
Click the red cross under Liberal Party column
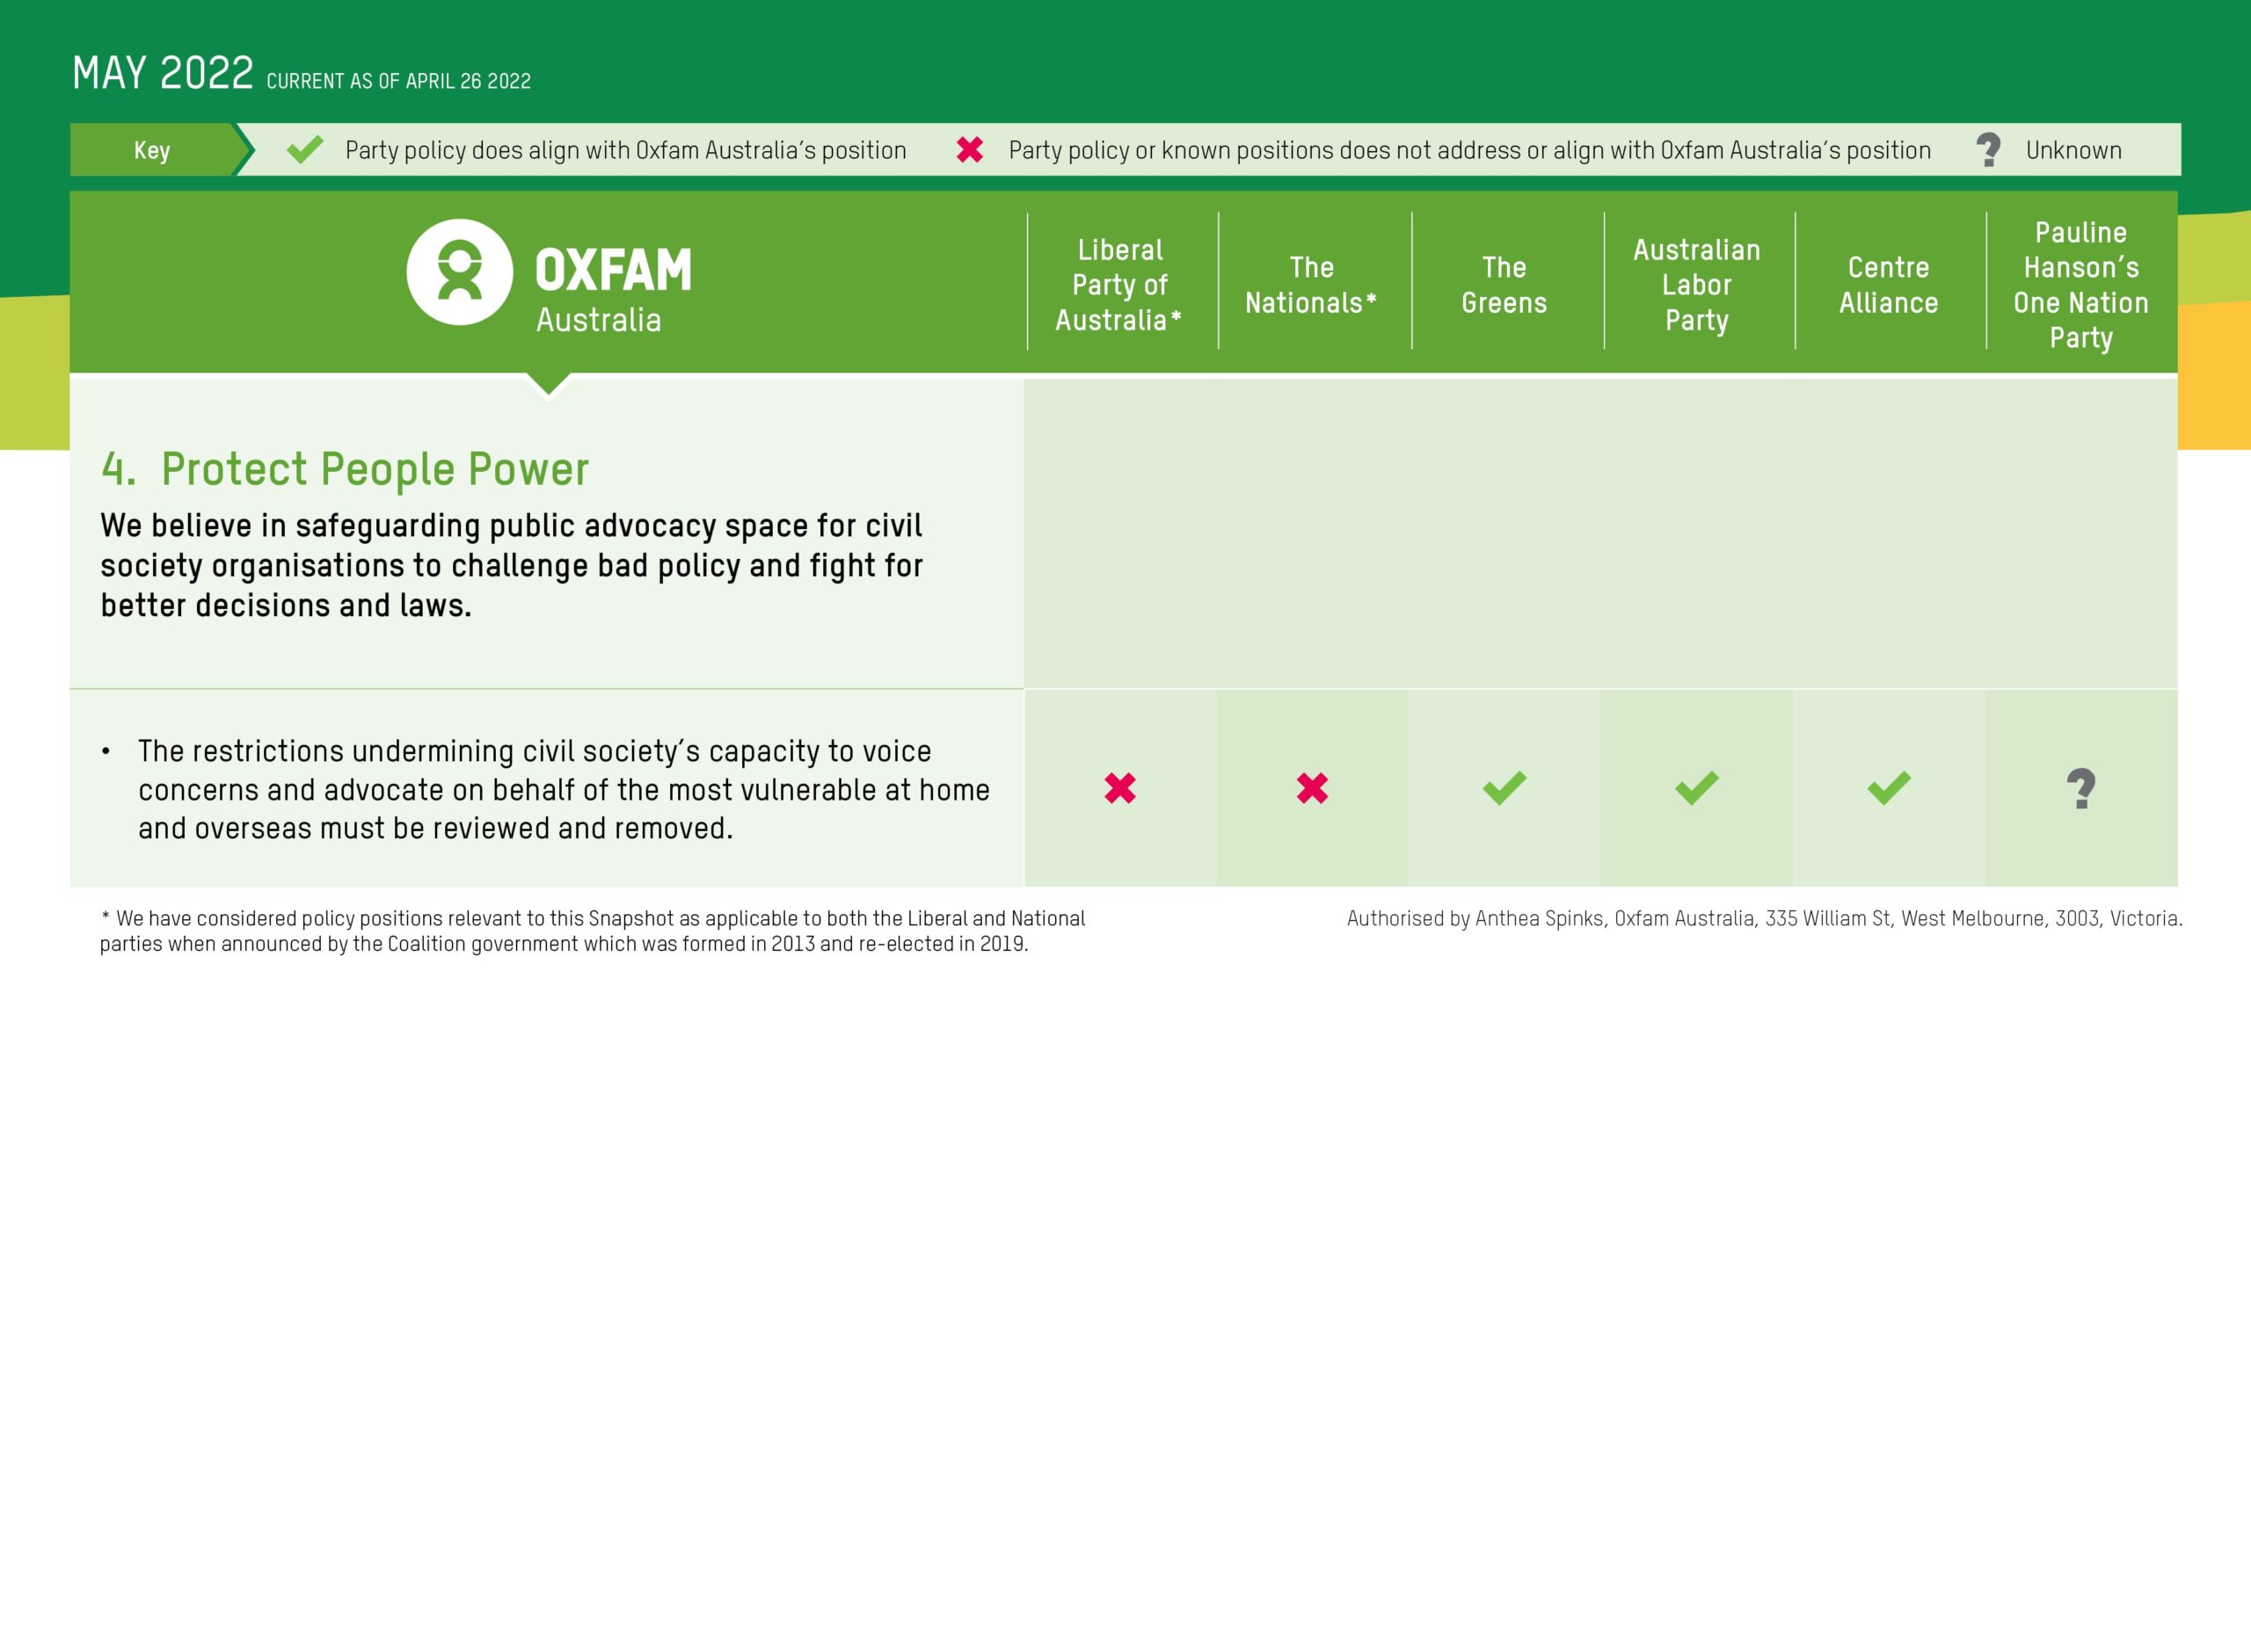(x=1119, y=788)
